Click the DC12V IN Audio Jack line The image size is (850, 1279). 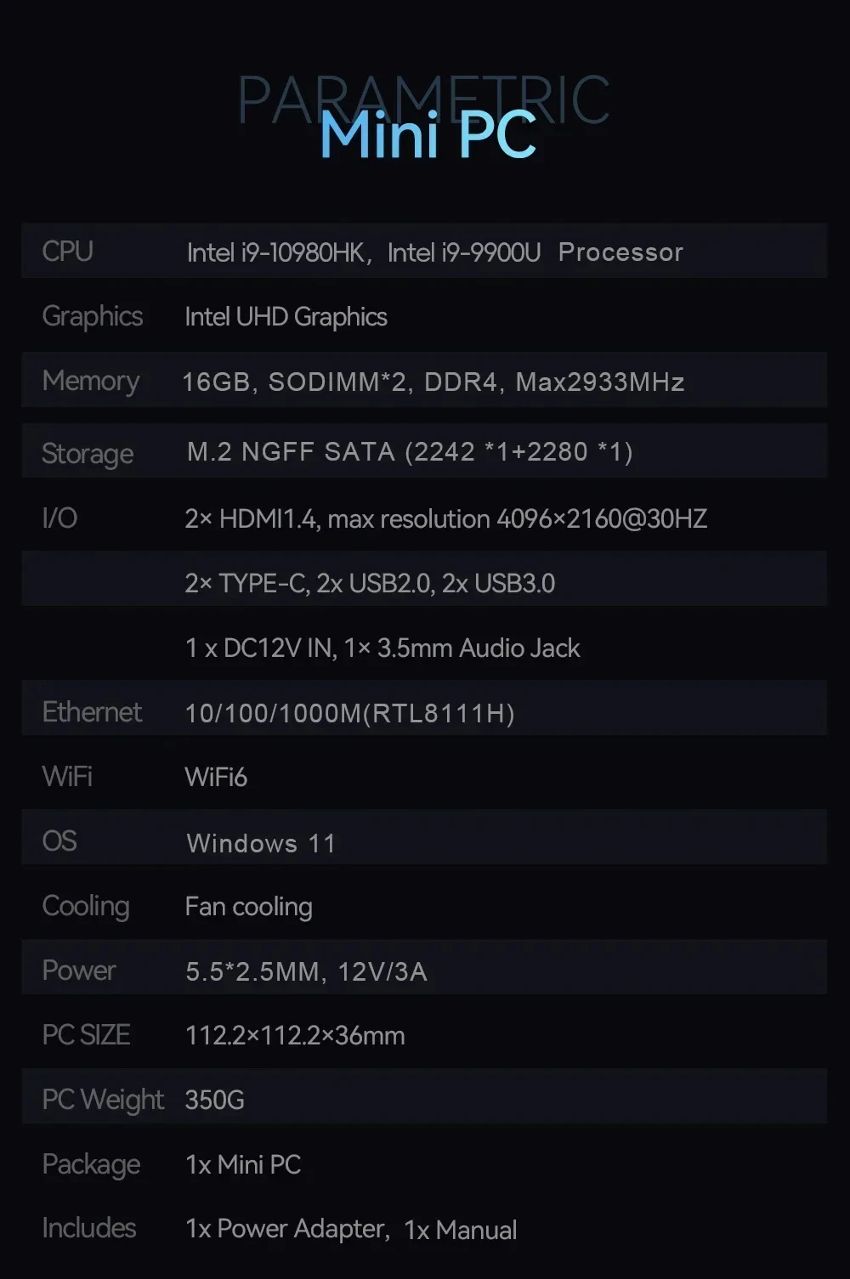(x=382, y=648)
